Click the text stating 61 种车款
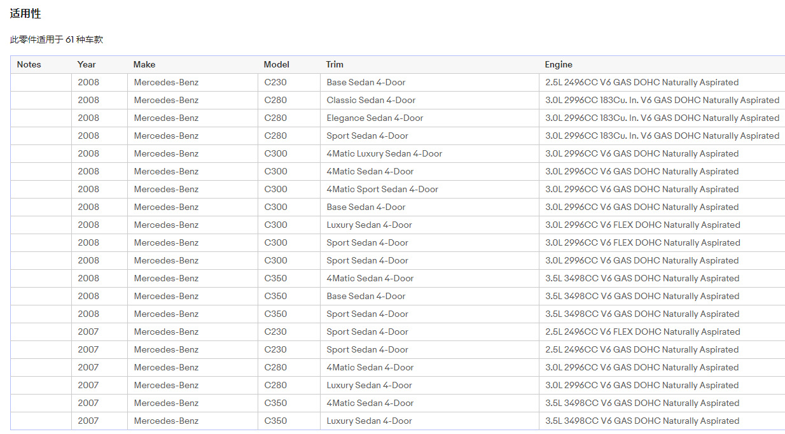 84,39
